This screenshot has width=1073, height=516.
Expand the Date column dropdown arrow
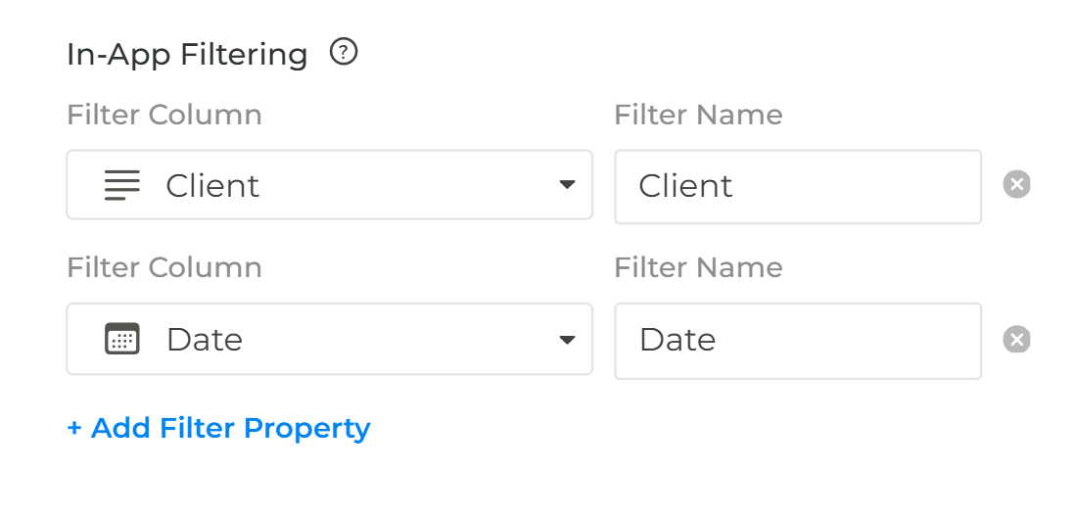pyautogui.click(x=567, y=340)
